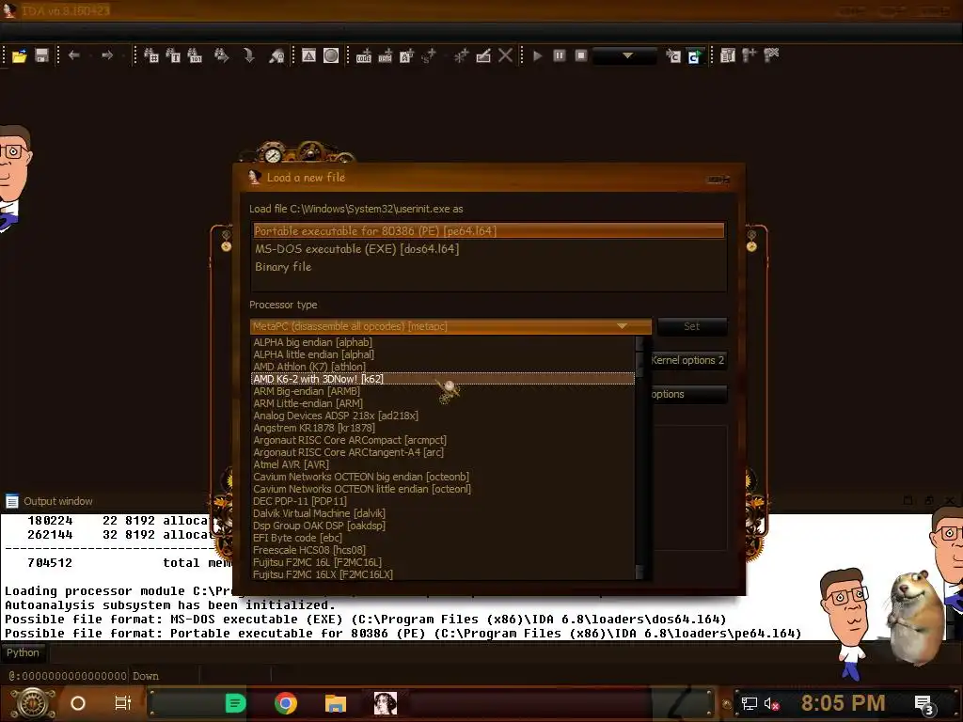Click the warning triangle toolbar icon
The width and height of the screenshot is (963, 722).
pos(308,55)
